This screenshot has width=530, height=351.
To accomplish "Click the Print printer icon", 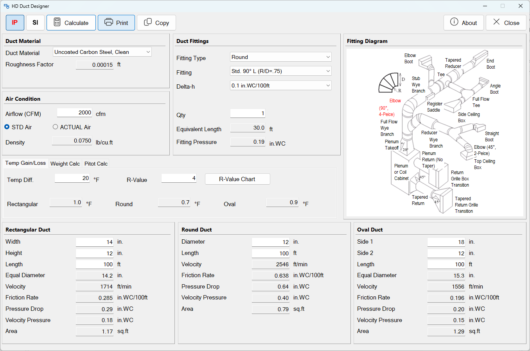I will [x=108, y=22].
